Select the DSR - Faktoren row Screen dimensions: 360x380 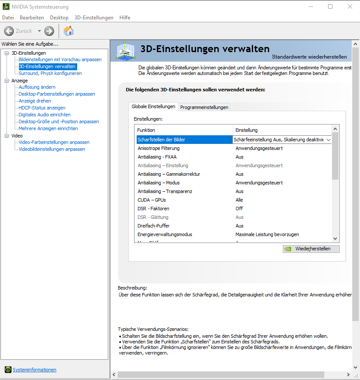(234, 209)
